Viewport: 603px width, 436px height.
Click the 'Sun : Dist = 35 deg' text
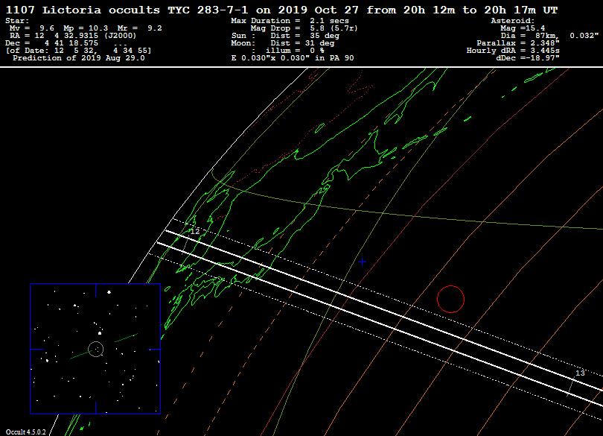click(285, 36)
